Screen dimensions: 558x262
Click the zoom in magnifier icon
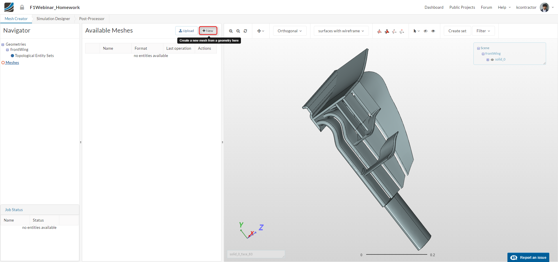[x=231, y=31]
